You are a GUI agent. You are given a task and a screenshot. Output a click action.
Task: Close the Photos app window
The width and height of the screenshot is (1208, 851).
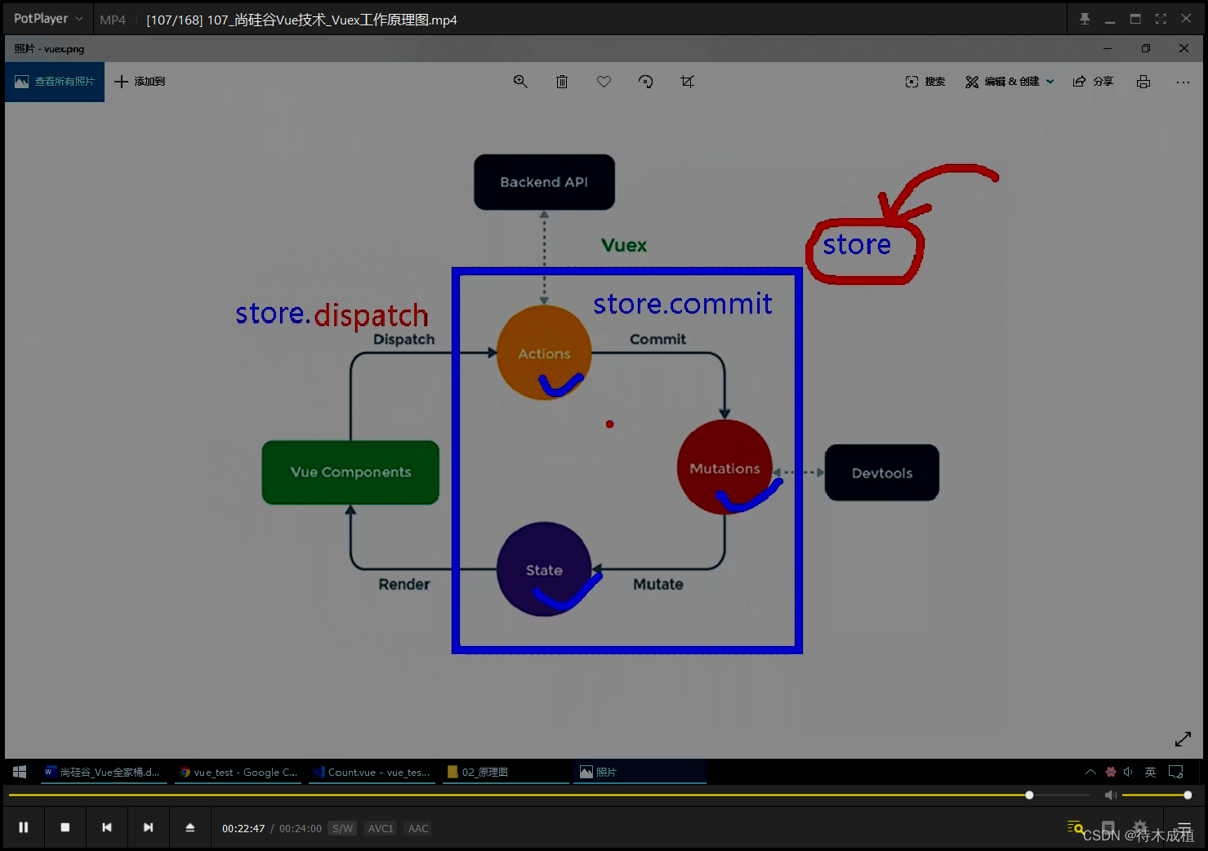click(1183, 48)
